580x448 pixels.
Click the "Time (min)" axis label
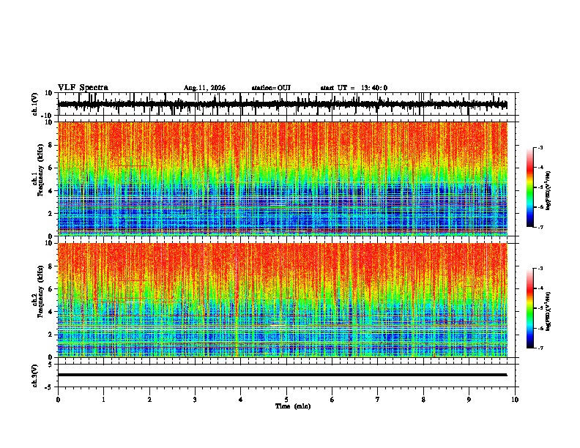point(293,406)
